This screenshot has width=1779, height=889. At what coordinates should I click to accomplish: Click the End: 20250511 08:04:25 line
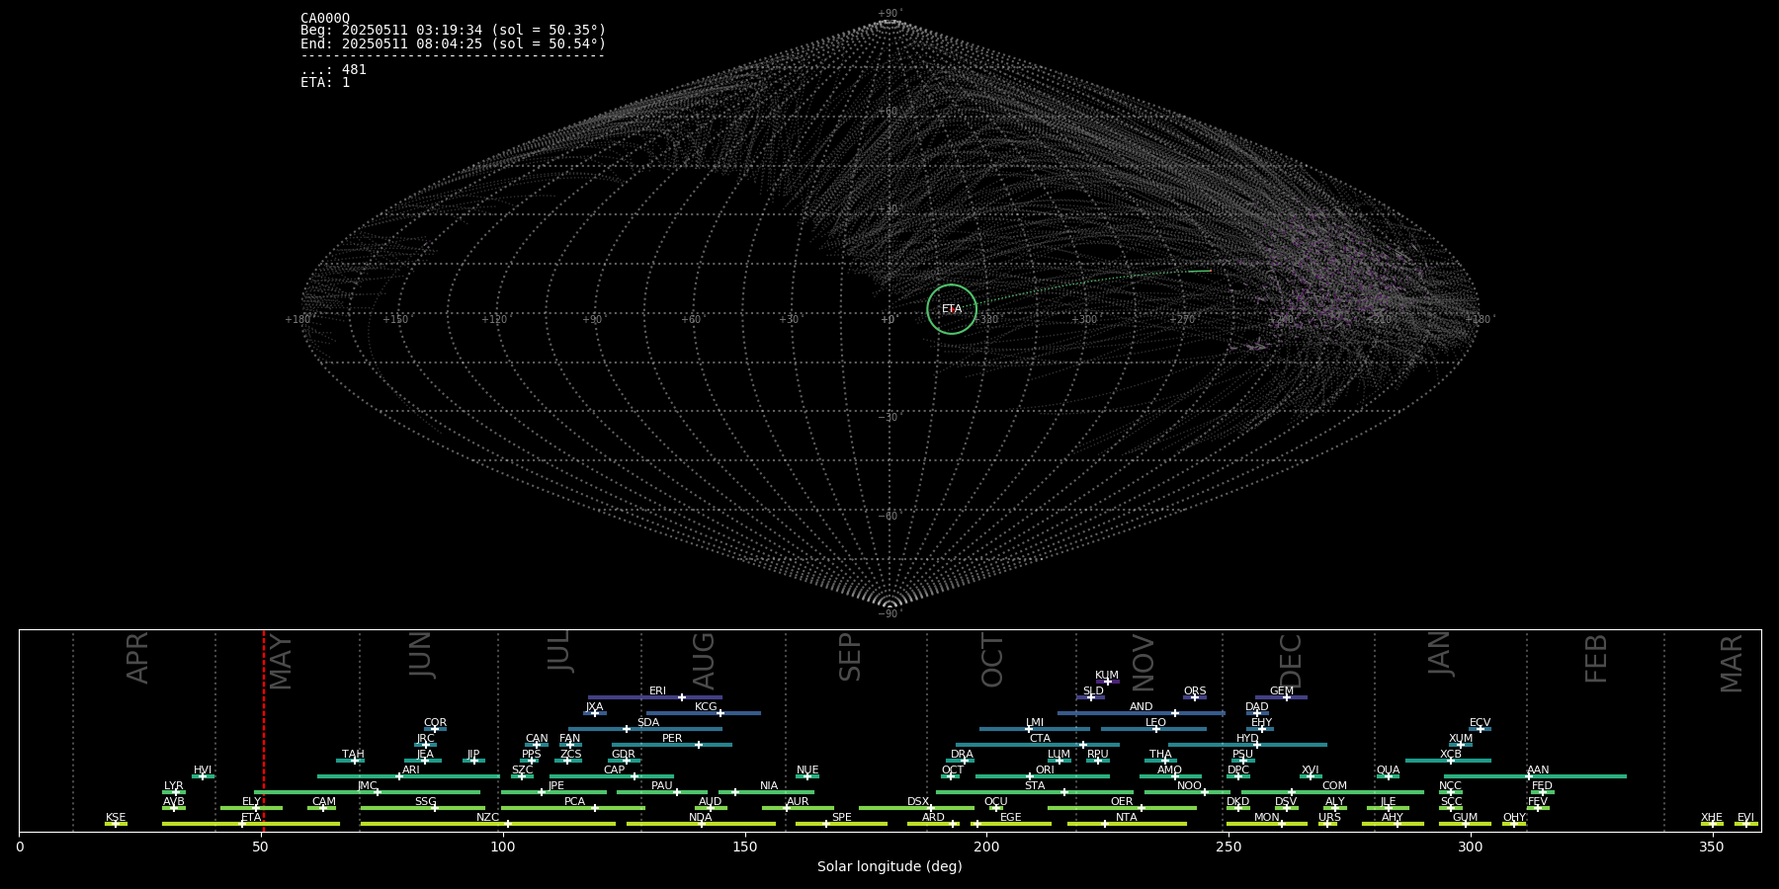[453, 43]
